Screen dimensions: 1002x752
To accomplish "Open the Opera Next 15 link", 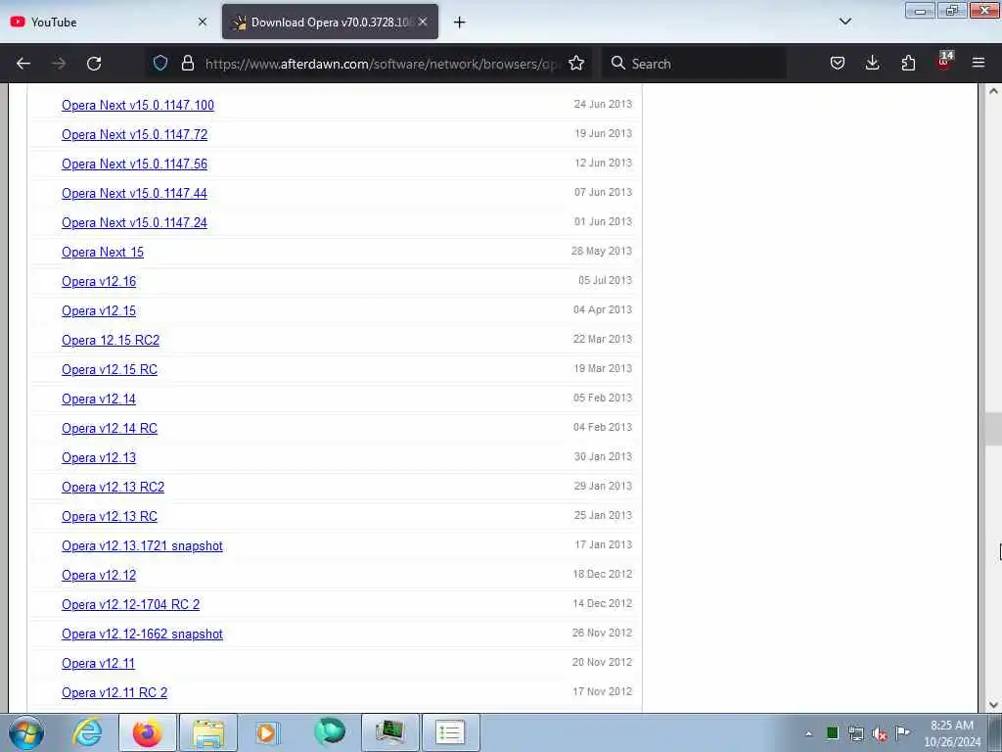I will point(102,252).
